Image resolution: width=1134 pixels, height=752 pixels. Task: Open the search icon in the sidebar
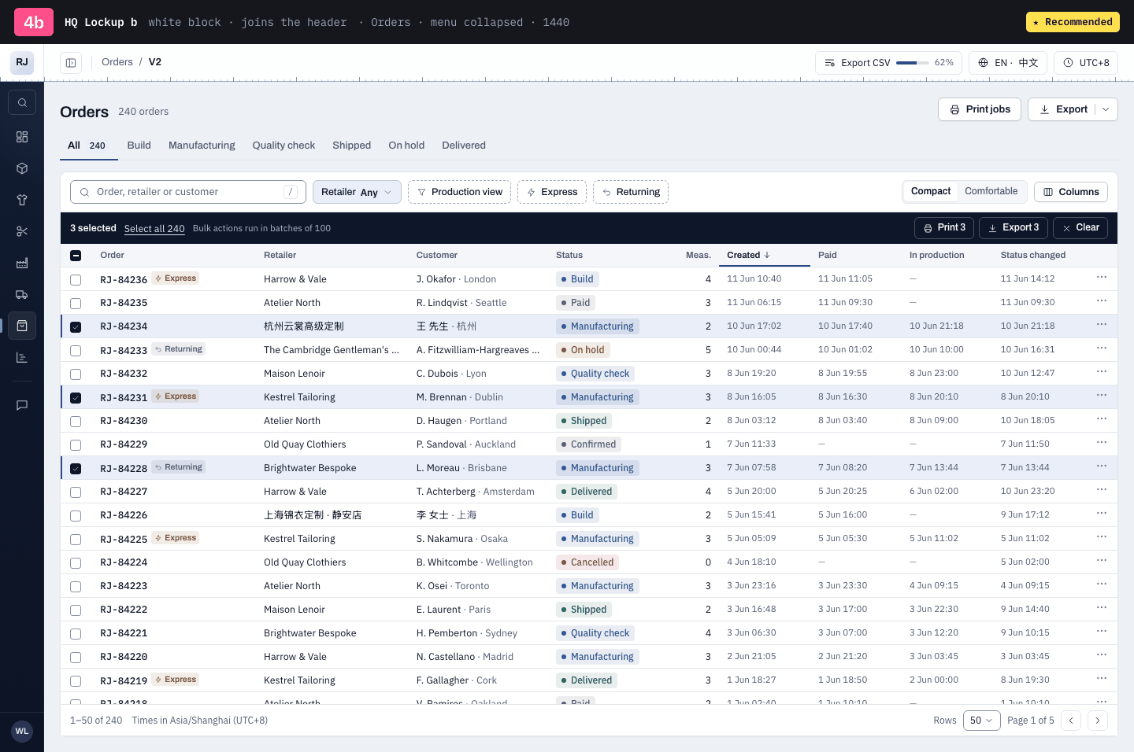(x=22, y=102)
